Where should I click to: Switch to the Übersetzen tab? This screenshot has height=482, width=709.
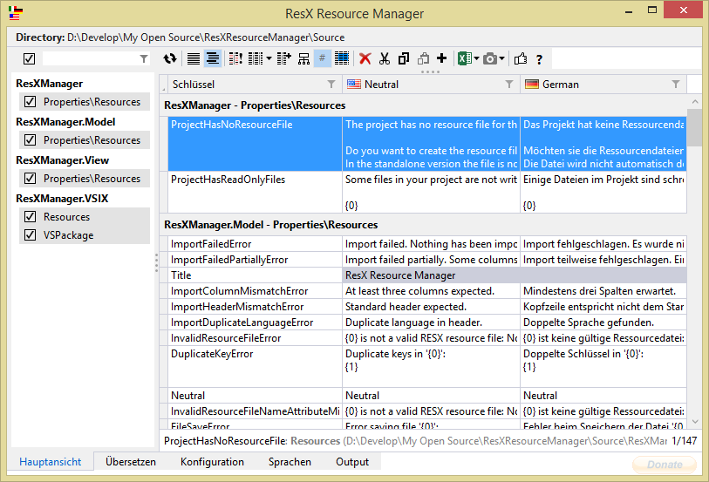[x=131, y=462]
